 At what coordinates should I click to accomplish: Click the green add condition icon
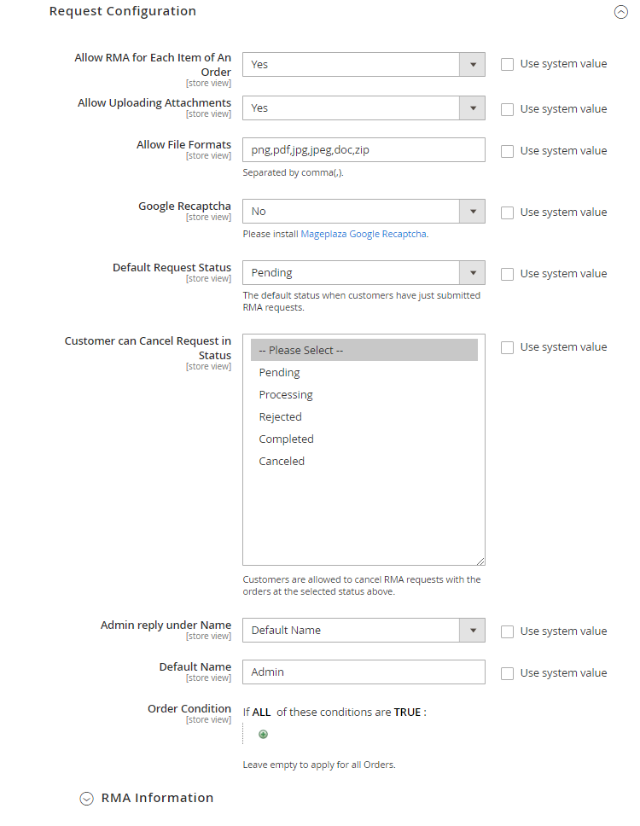pos(263,734)
